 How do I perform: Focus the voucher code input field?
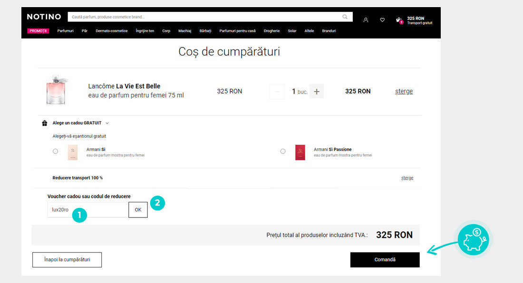pyautogui.click(x=88, y=210)
